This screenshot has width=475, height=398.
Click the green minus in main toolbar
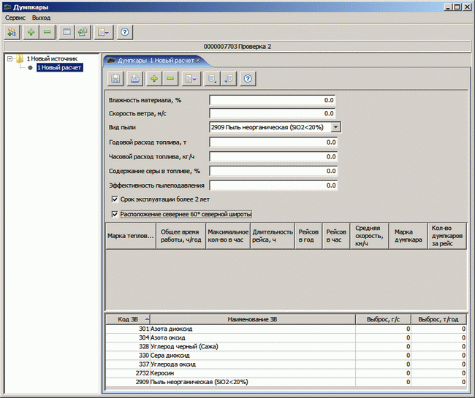[x=47, y=32]
